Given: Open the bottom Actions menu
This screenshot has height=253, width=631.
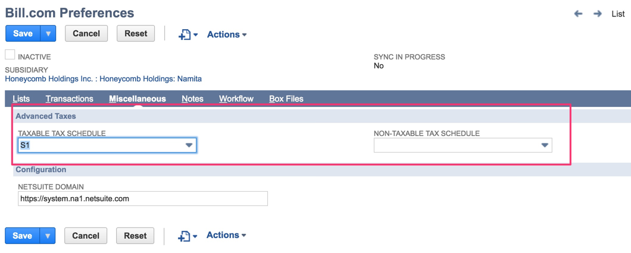Looking at the screenshot, I should [x=226, y=235].
